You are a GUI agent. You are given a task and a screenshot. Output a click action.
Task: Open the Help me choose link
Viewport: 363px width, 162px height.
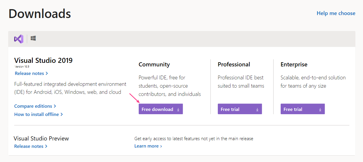[x=336, y=13]
